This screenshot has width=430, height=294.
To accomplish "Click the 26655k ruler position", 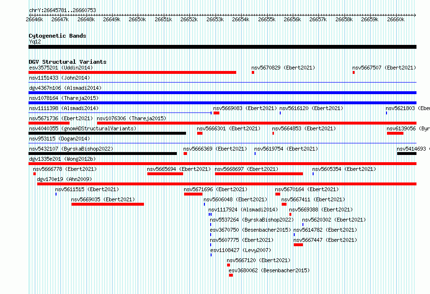I will coord(267,19).
